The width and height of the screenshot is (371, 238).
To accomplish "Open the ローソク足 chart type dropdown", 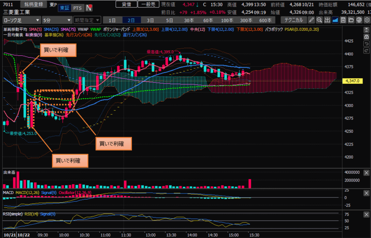I will [x=21, y=20].
